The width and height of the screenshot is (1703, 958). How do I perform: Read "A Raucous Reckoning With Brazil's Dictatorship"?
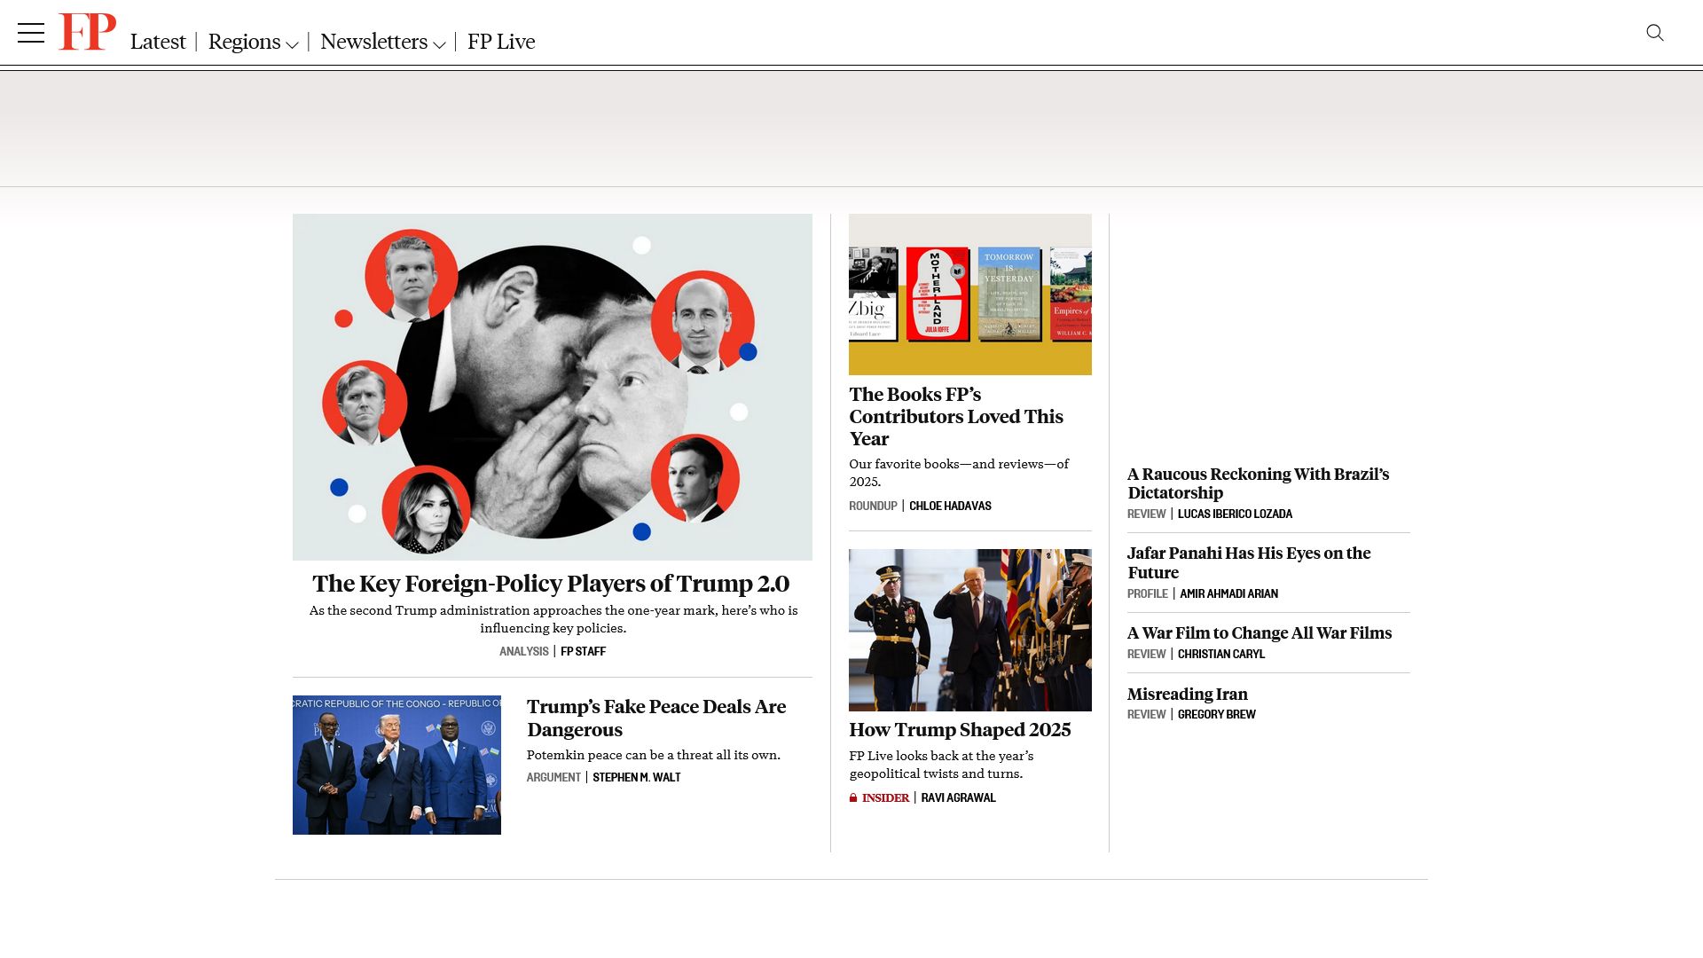tap(1259, 483)
